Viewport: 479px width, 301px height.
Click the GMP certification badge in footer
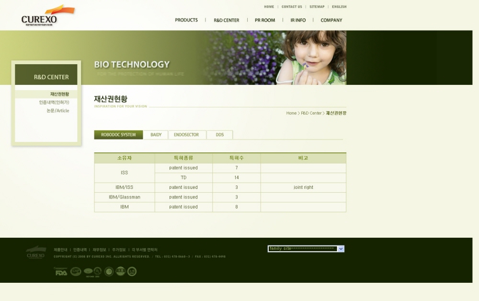click(76, 271)
